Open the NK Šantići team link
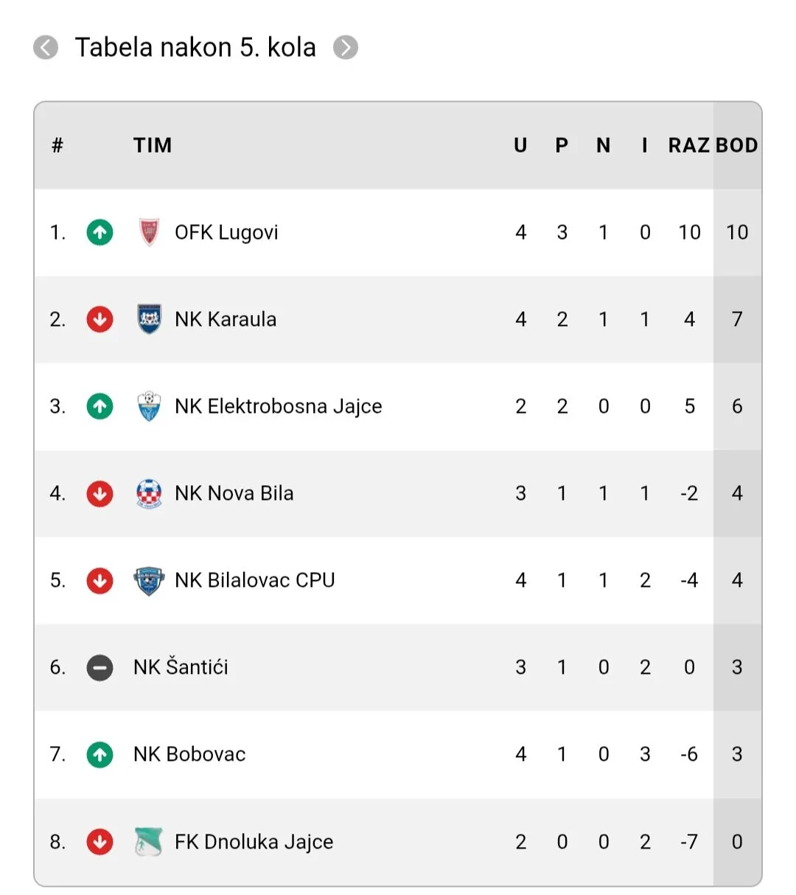Image resolution: width=796 pixels, height=895 pixels. 181,667
